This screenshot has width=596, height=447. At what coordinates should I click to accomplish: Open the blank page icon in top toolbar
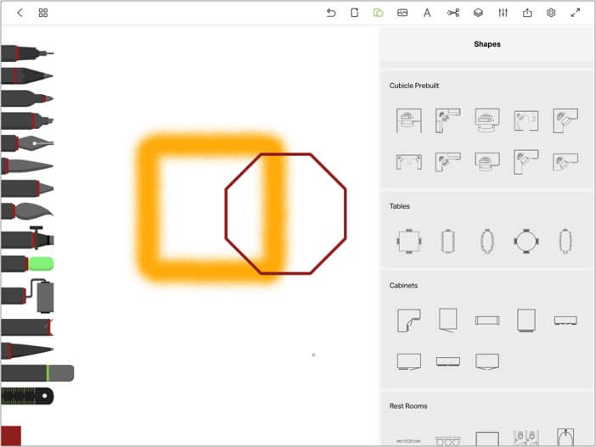pyautogui.click(x=354, y=13)
